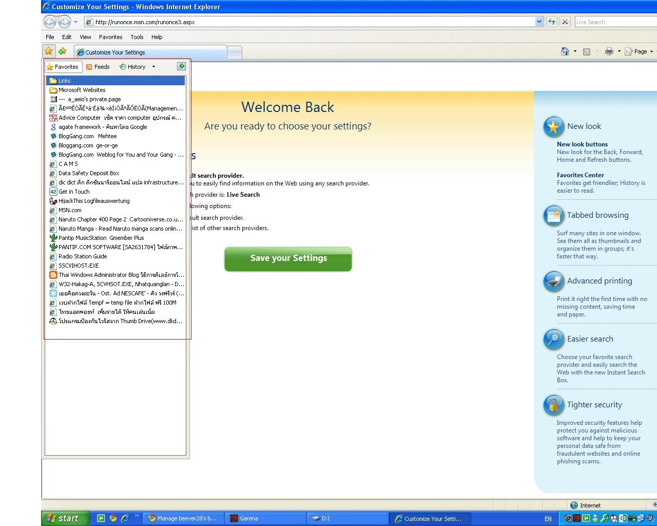Click the Tabbed browsing icon

tap(554, 216)
